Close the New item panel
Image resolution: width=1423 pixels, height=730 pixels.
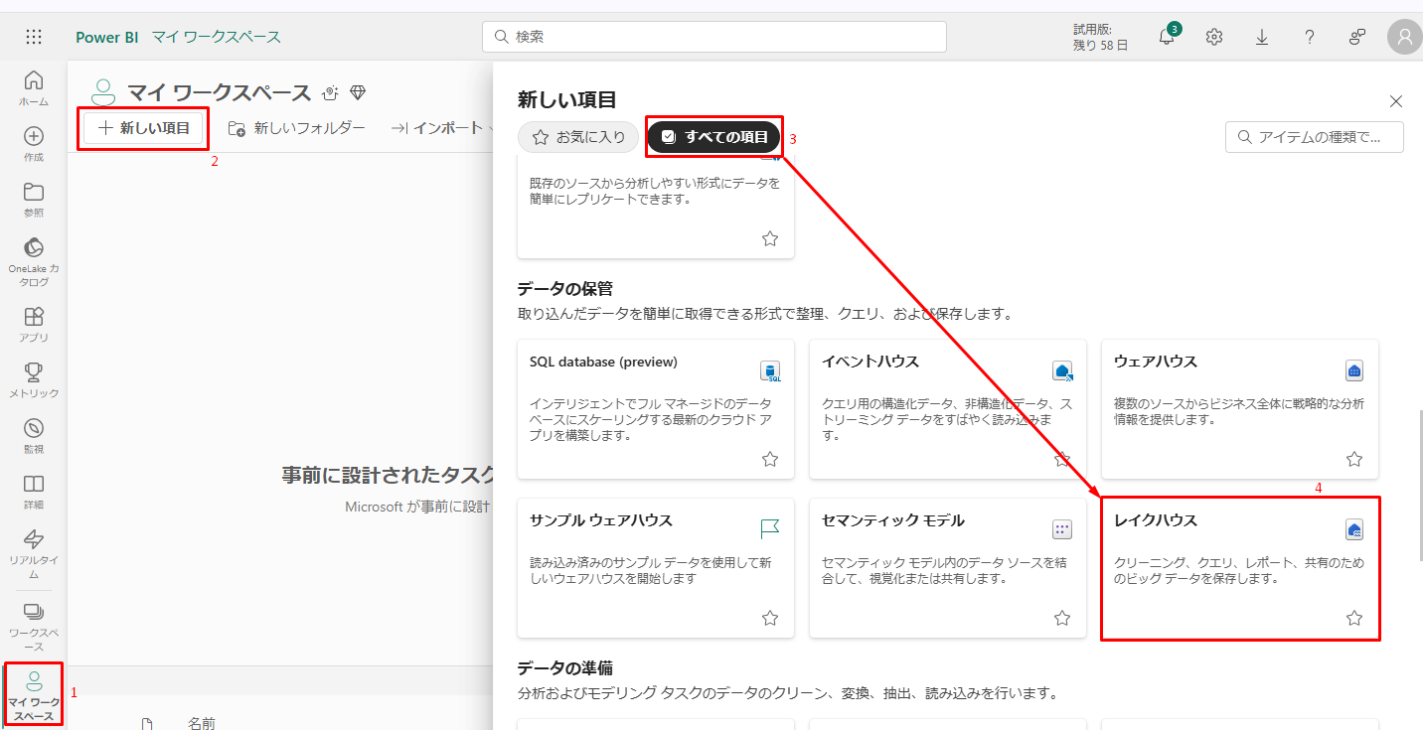1396,100
